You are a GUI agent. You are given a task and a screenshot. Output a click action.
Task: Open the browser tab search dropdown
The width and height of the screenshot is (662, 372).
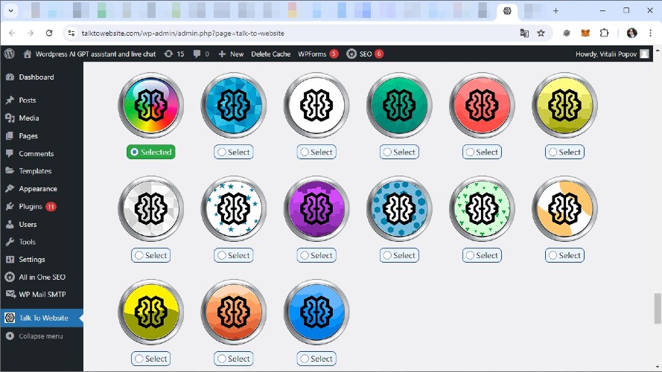(10, 11)
